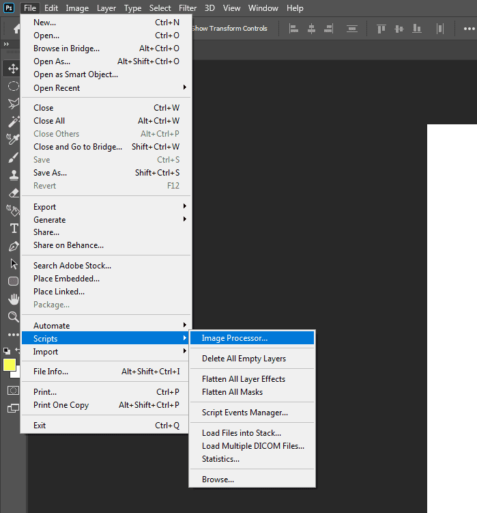
Task: Align bottom edges in options bar
Action: pyautogui.click(x=416, y=29)
